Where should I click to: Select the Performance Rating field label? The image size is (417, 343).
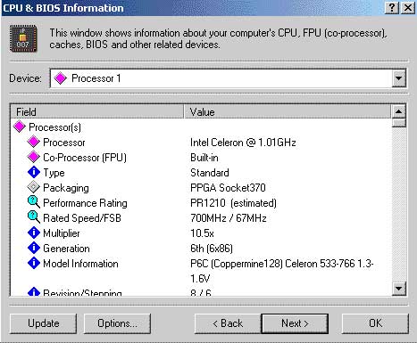coord(85,203)
